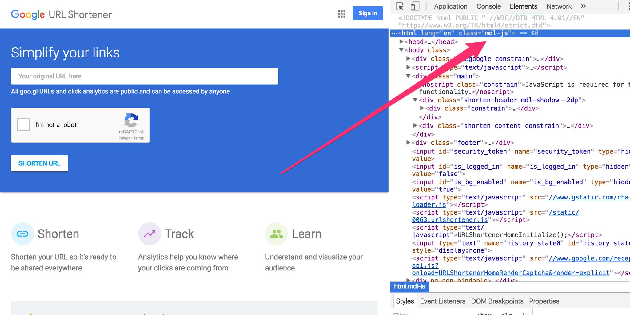Open the Network tab
This screenshot has width=630, height=315.
point(559,6)
